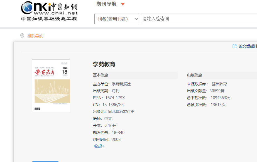Screen dimensions: 257x162
Task: Click the 期刊导航 header title
Action: (106, 4)
